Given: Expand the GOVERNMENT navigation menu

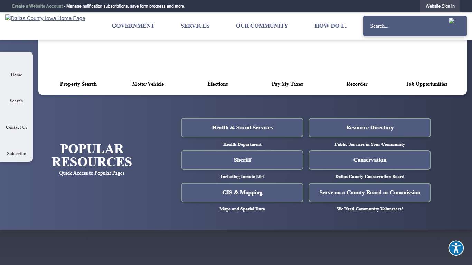Looking at the screenshot, I should pyautogui.click(x=133, y=26).
